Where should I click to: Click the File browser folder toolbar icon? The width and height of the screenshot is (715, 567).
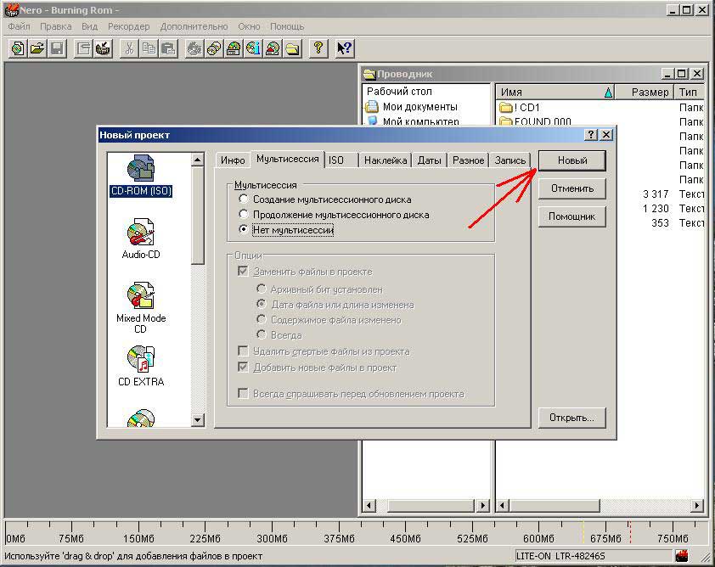(x=292, y=48)
